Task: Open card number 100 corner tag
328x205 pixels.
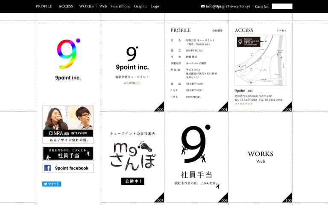Action: 288,199
